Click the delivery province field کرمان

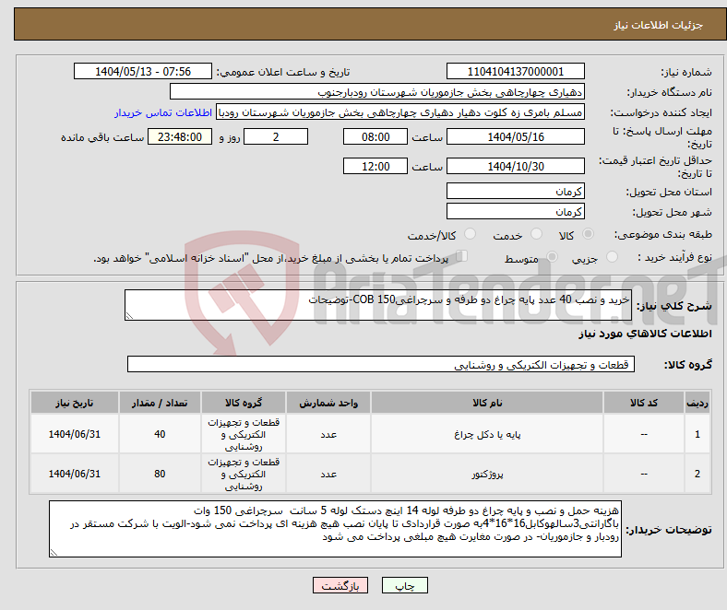(x=515, y=191)
